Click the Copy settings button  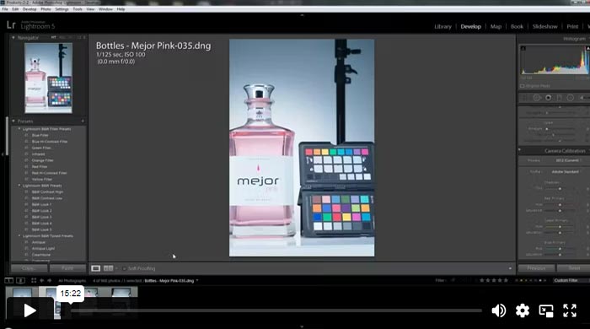coord(29,268)
